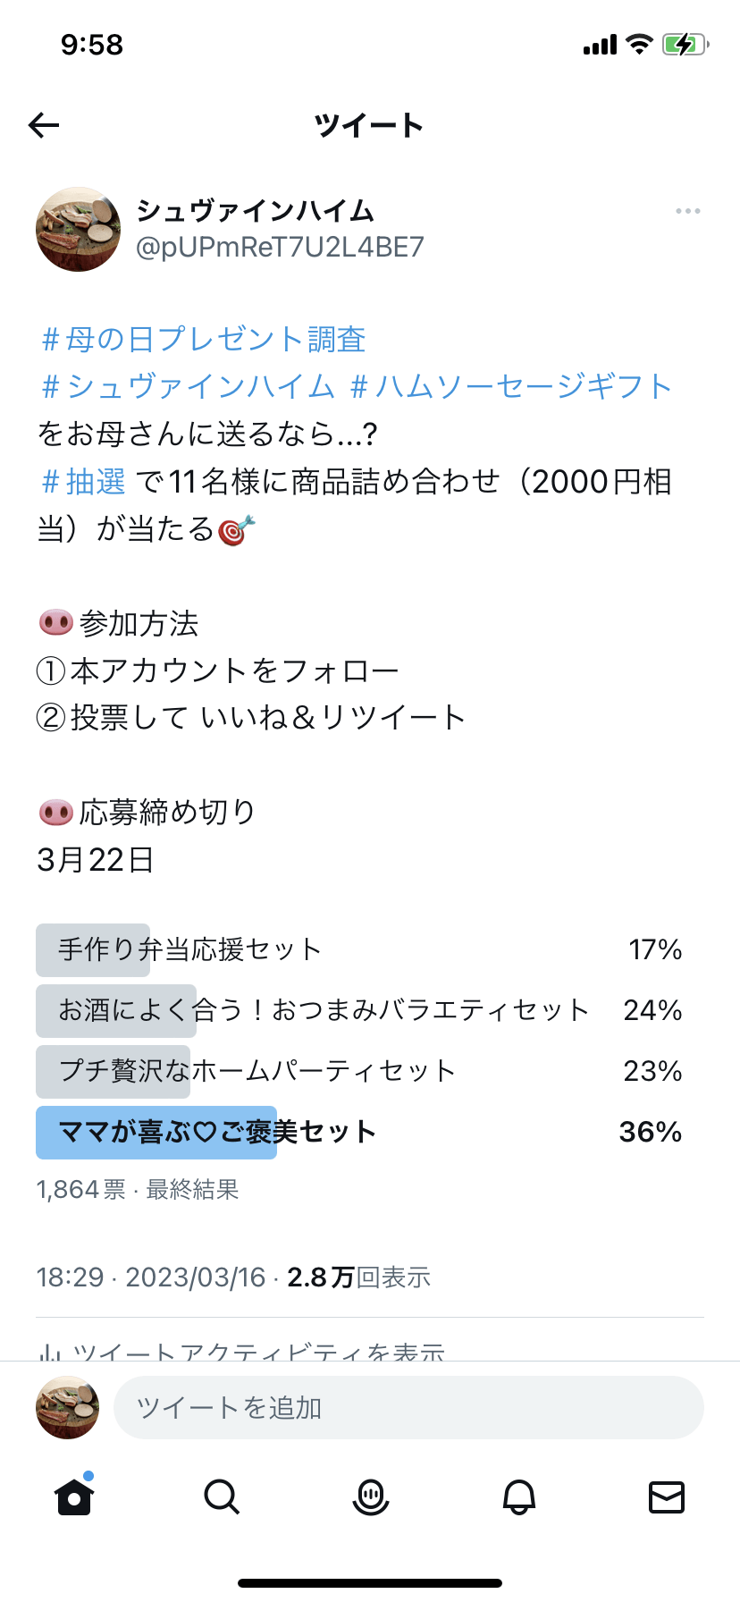Open the 2.8万回表示 view count details

pos(357,1277)
